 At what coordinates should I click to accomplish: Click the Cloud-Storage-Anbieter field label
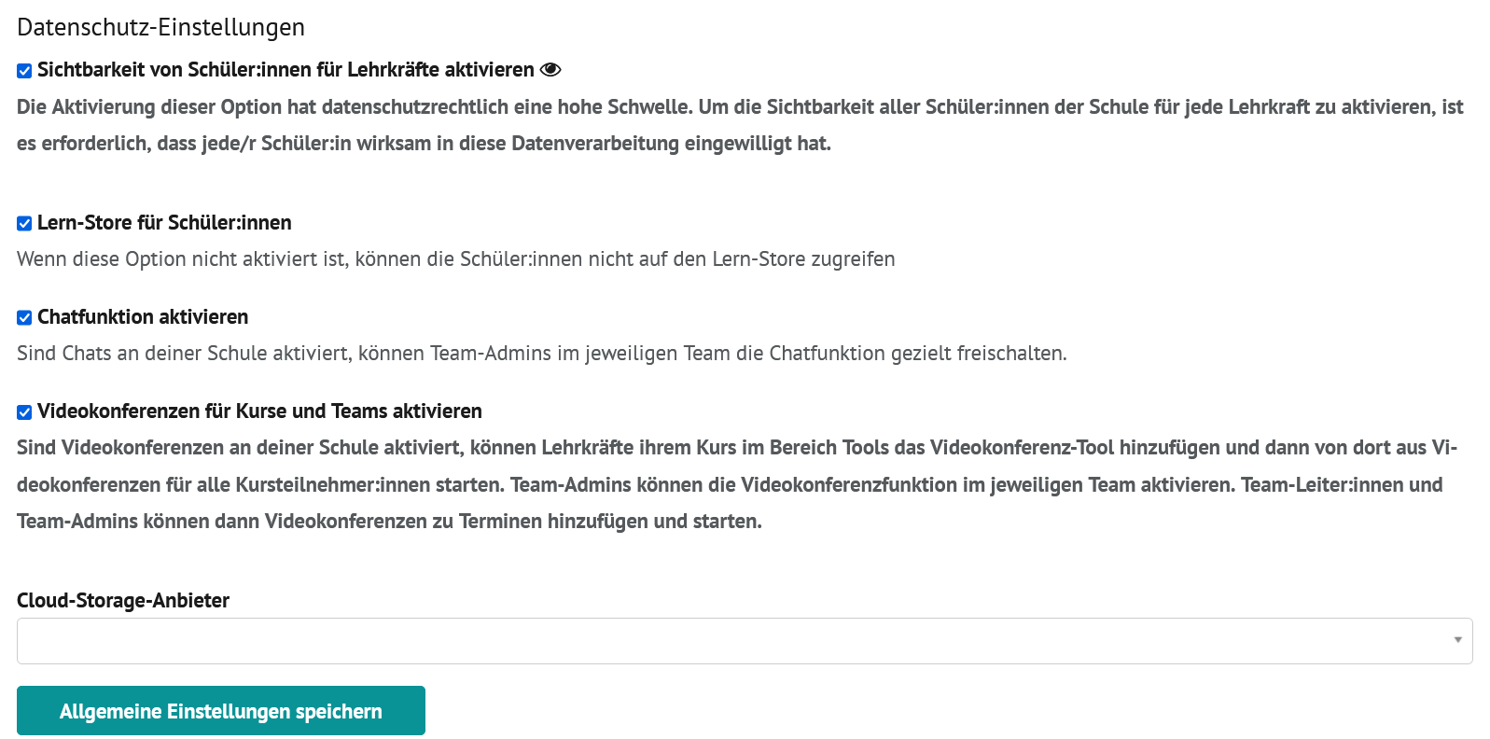123,601
